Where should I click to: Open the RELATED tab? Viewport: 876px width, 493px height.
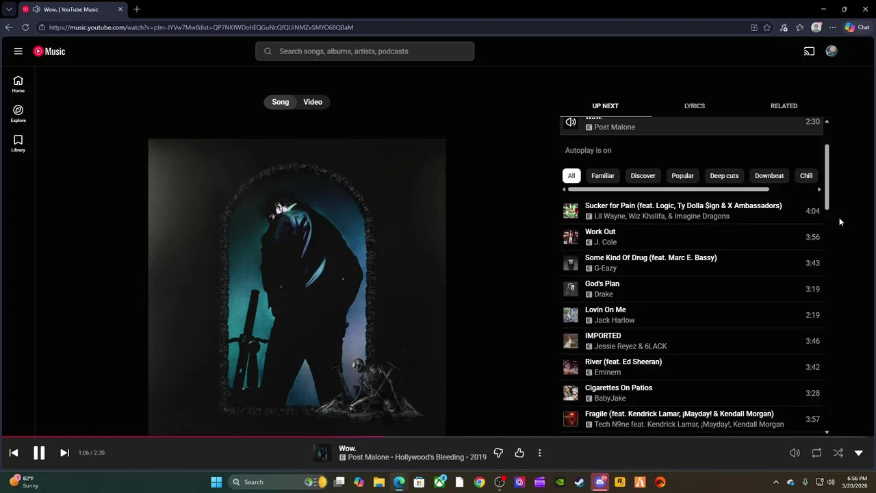pyautogui.click(x=784, y=106)
